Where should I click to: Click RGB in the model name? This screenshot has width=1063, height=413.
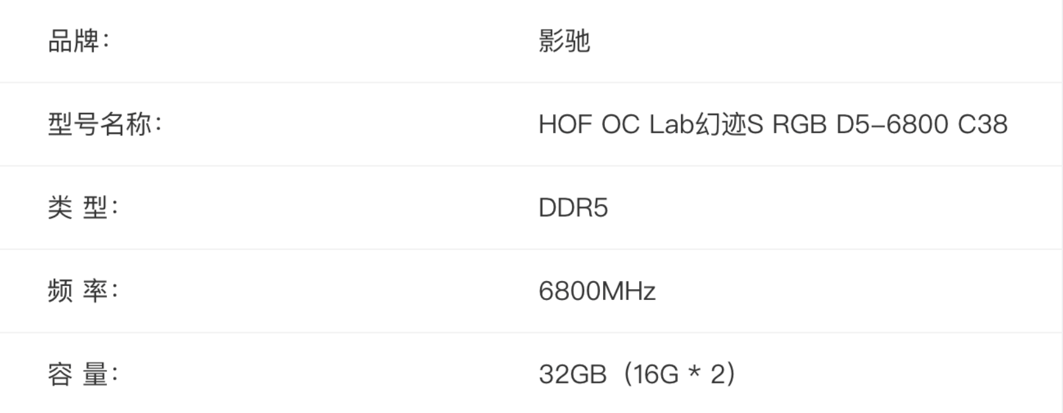799,124
